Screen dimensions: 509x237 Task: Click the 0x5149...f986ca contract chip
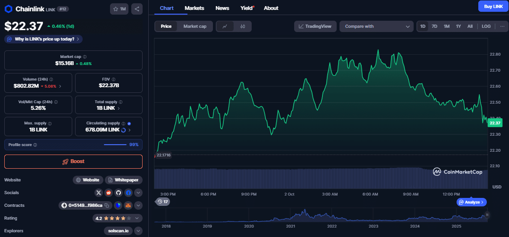click(85, 205)
